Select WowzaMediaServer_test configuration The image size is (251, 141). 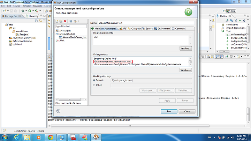[x=73, y=37]
